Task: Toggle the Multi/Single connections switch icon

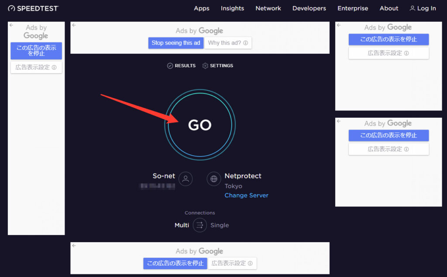Action: [x=200, y=225]
